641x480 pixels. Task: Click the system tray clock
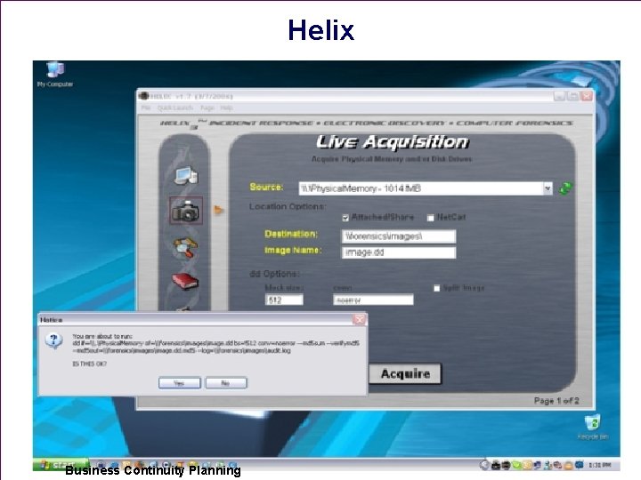pos(600,465)
